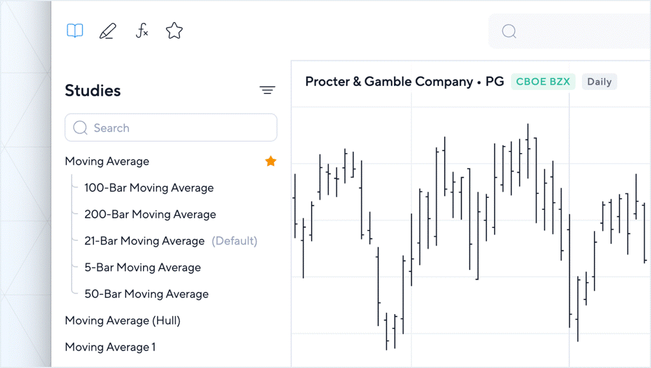This screenshot has width=651, height=368.
Task: Click the Studies search input field
Action: click(x=171, y=128)
